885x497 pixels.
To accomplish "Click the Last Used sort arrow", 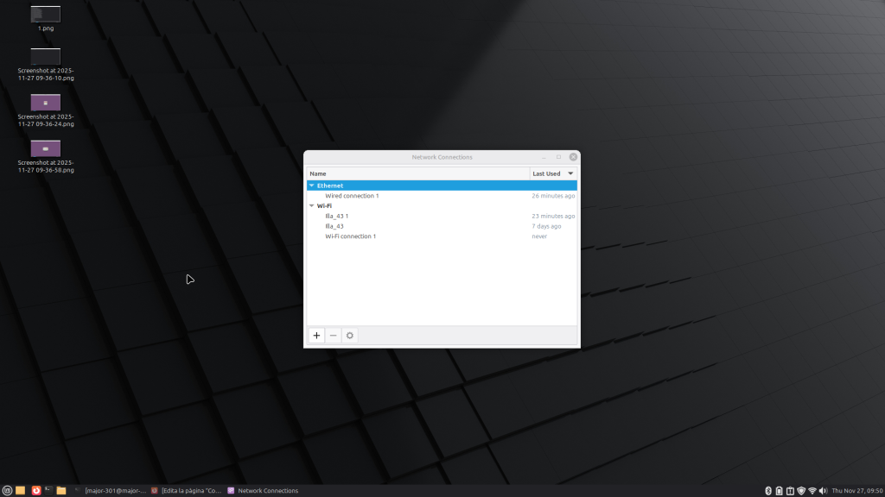I will (570, 173).
